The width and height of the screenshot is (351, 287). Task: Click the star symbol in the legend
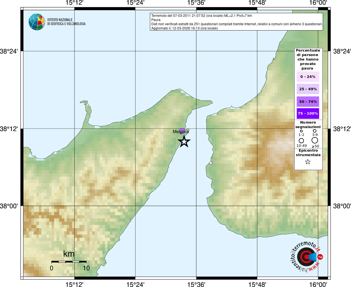point(308,162)
